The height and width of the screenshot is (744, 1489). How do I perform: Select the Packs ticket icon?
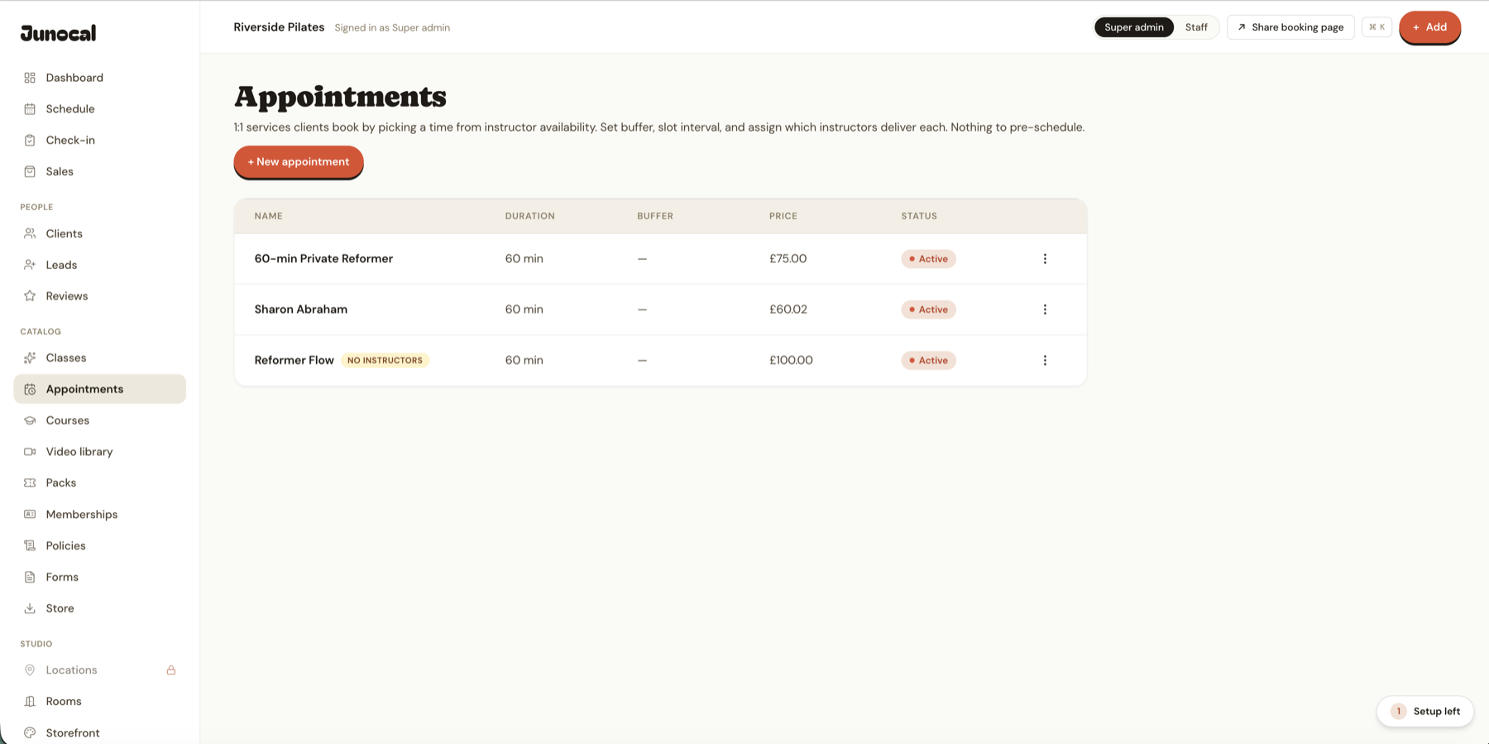coord(30,483)
